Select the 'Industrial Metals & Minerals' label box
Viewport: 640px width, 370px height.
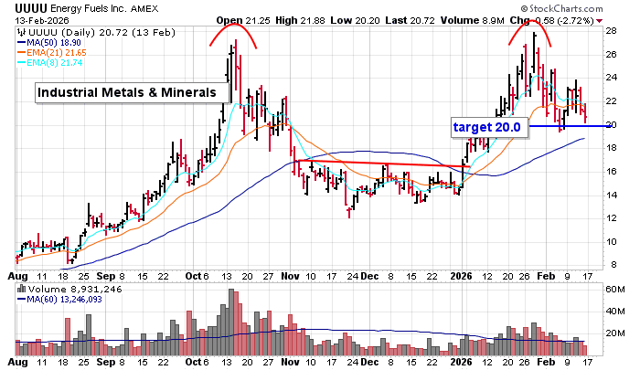click(x=126, y=92)
